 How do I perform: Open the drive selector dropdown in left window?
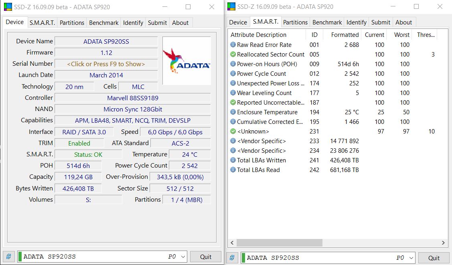(x=183, y=257)
